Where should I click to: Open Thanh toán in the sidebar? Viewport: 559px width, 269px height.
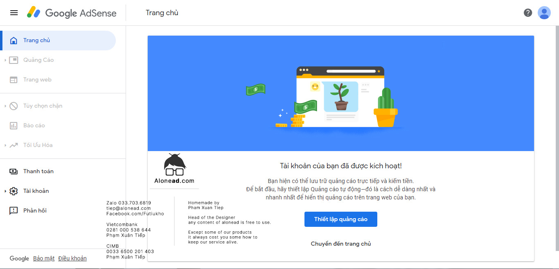point(58,172)
